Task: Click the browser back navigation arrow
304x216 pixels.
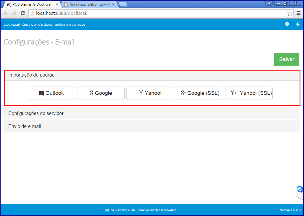Action: tap(6, 13)
